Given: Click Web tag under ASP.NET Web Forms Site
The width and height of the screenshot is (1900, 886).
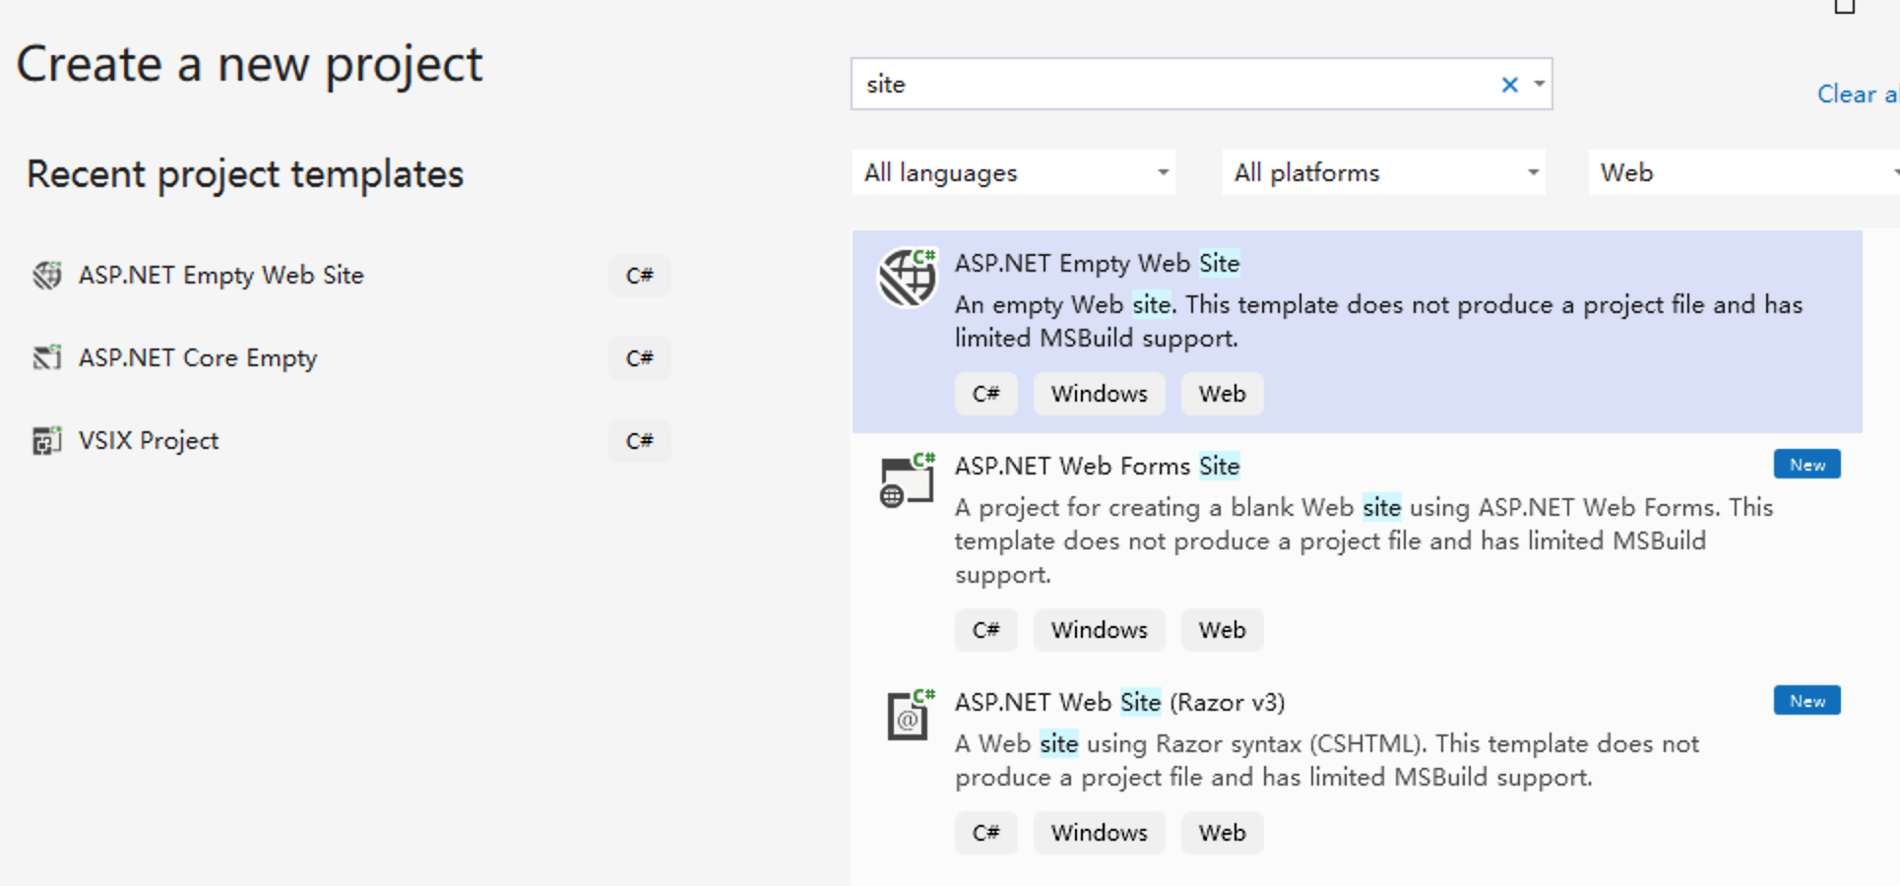Looking at the screenshot, I should coord(1222,630).
